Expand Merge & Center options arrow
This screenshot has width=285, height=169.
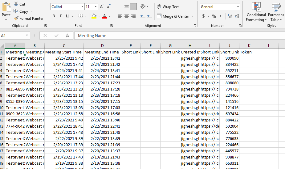point(193,16)
